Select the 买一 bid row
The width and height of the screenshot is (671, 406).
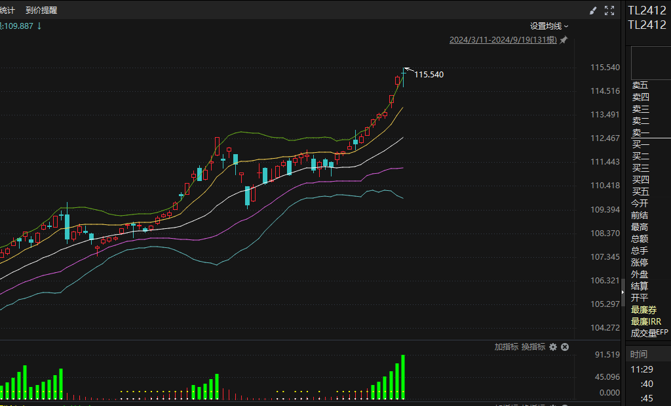(x=640, y=144)
